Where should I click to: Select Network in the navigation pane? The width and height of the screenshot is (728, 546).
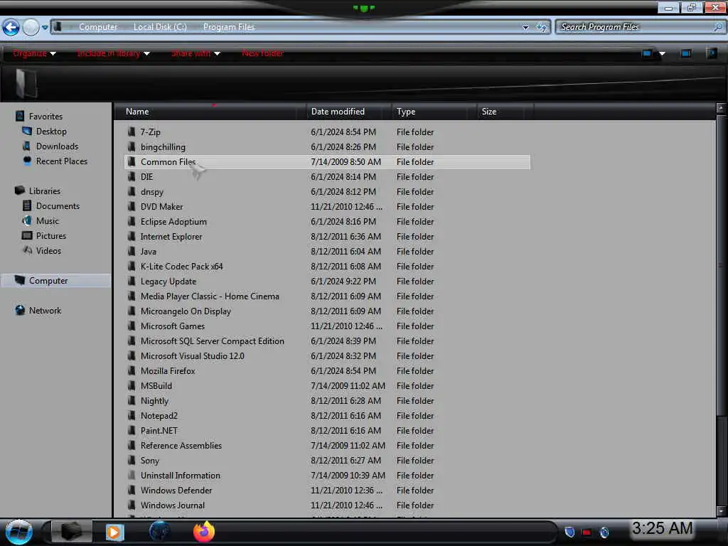45,310
